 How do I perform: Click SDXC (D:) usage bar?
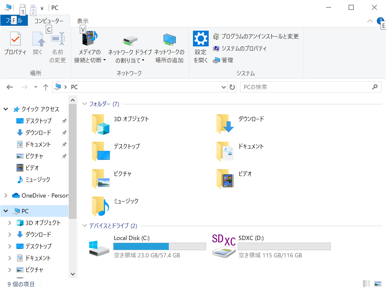[x=284, y=247]
